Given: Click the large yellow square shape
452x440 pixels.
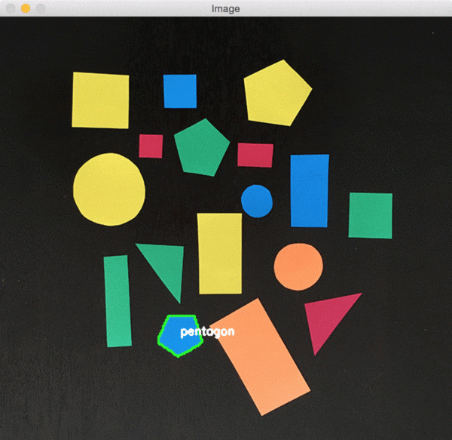Looking at the screenshot, I should click(x=100, y=100).
